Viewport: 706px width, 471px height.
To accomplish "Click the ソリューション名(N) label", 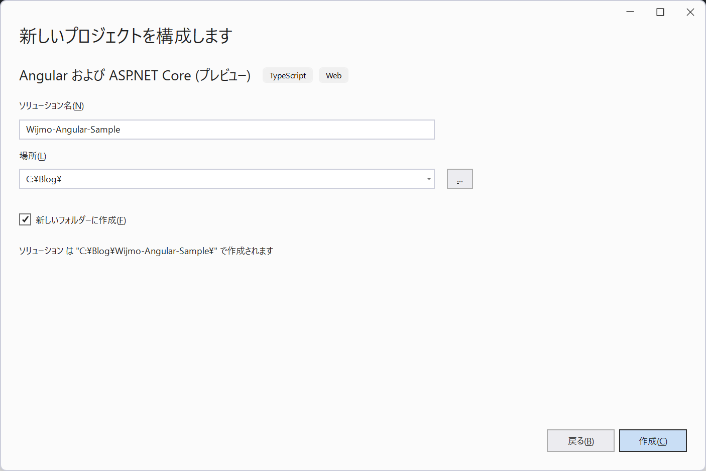I will (x=51, y=105).
